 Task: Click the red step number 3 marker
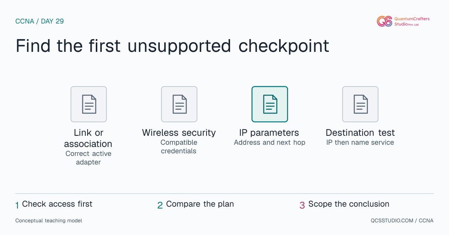coord(302,205)
